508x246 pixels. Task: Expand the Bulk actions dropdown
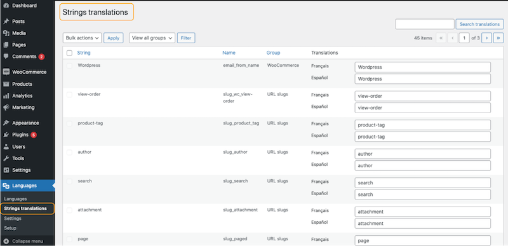click(x=82, y=38)
